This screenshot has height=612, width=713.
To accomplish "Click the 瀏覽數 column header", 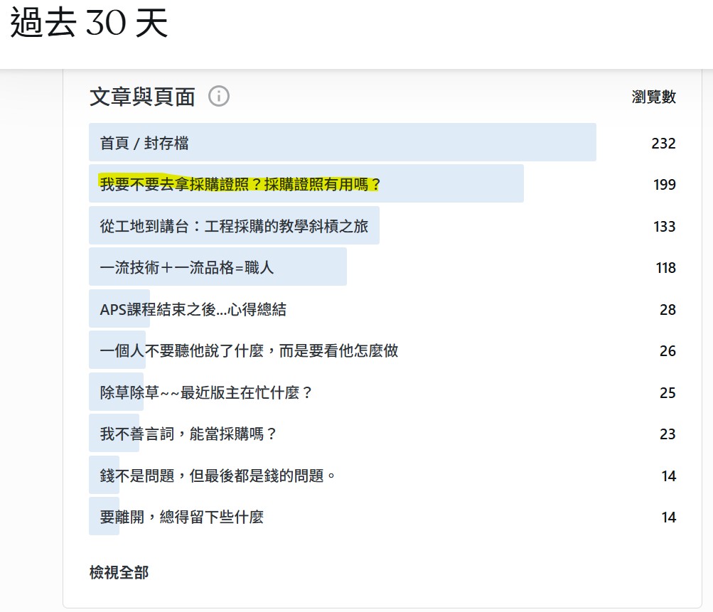I will point(653,97).
